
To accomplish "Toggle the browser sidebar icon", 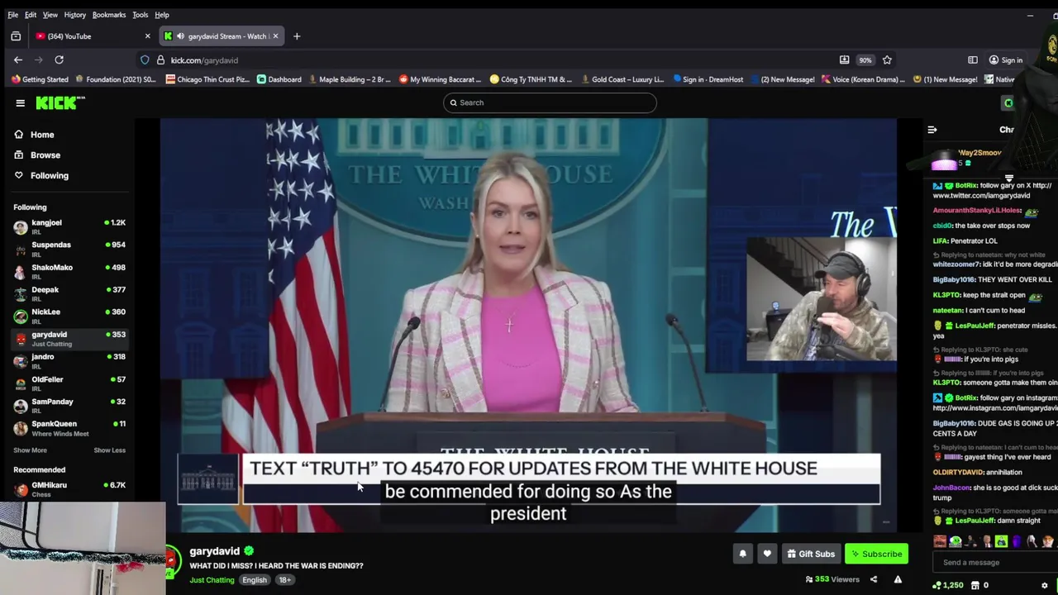I will [x=973, y=60].
